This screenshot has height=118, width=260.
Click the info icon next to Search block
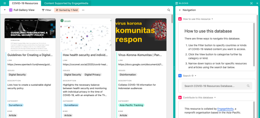[192, 76]
